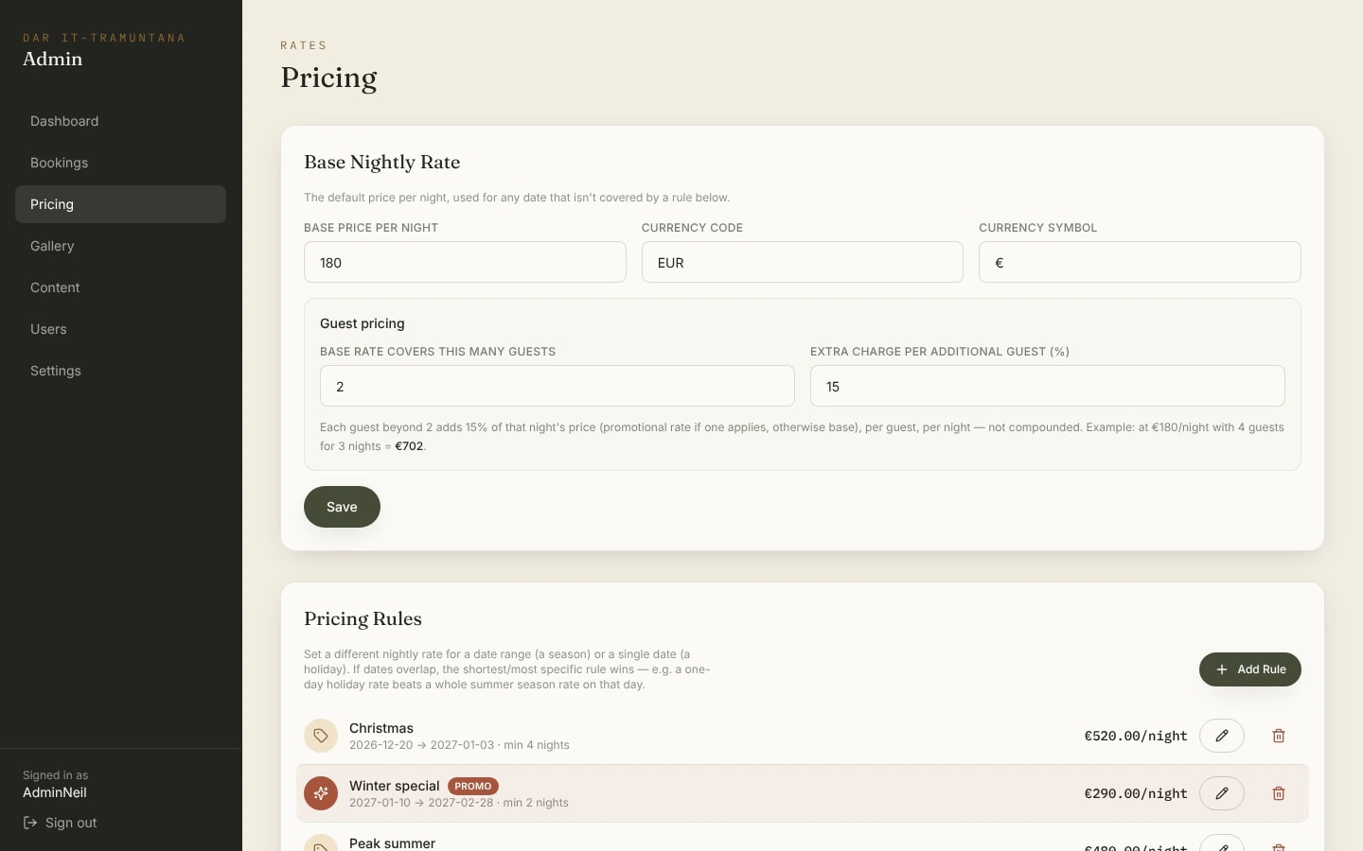Delete the Winter special rule

point(1279,793)
